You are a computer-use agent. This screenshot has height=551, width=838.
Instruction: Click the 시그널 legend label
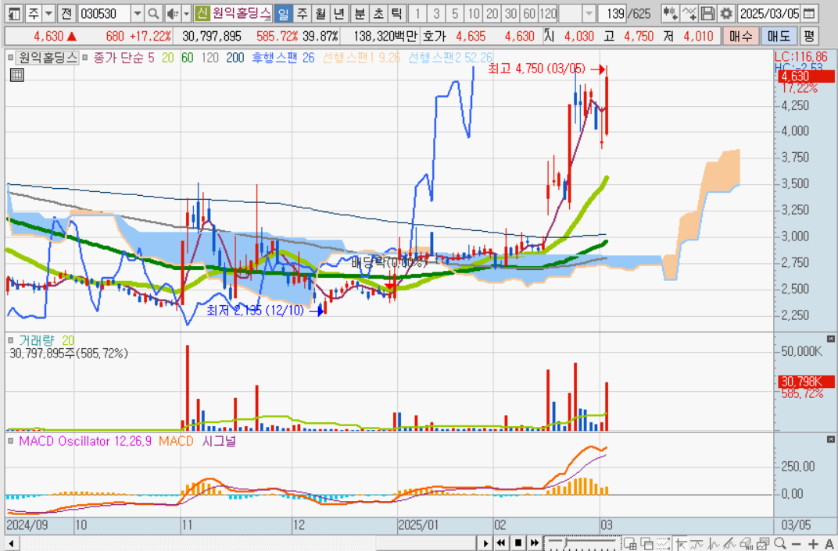[x=219, y=441]
